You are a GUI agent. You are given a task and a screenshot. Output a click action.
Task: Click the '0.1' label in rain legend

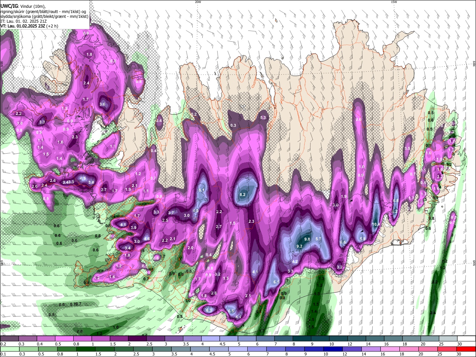(3, 354)
